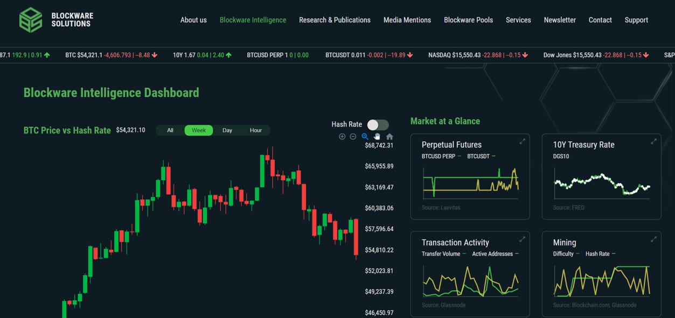Click the Perpetual Futures mini chart
Viewport: 675px width, 318px height.
pyautogui.click(x=470, y=183)
